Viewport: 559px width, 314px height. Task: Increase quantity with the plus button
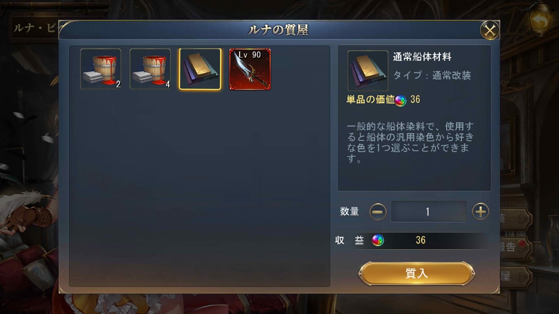tap(481, 212)
